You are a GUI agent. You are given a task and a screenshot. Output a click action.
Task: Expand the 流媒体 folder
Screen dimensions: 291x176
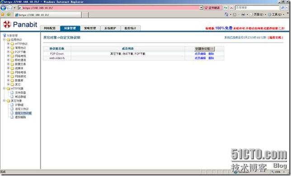point(8,68)
